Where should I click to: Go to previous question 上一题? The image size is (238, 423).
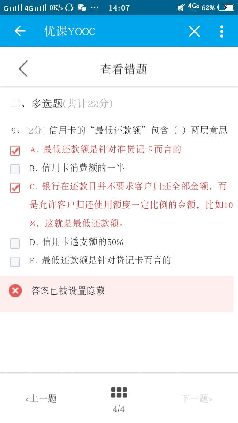(41, 398)
